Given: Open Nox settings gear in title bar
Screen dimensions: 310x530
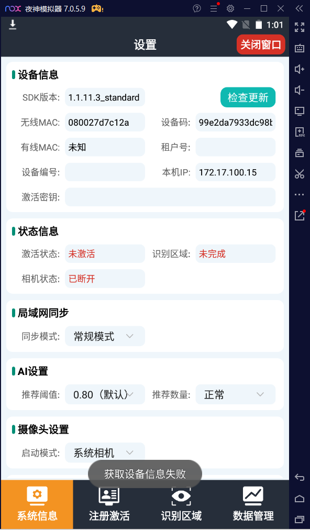Looking at the screenshot, I should click(230, 8).
